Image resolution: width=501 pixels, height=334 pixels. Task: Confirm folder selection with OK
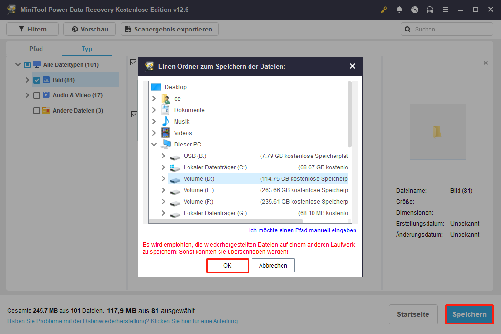pyautogui.click(x=227, y=265)
